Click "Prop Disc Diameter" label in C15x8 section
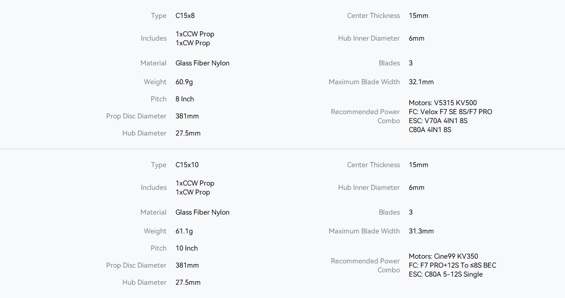The height and width of the screenshot is (298, 565). pyautogui.click(x=136, y=116)
